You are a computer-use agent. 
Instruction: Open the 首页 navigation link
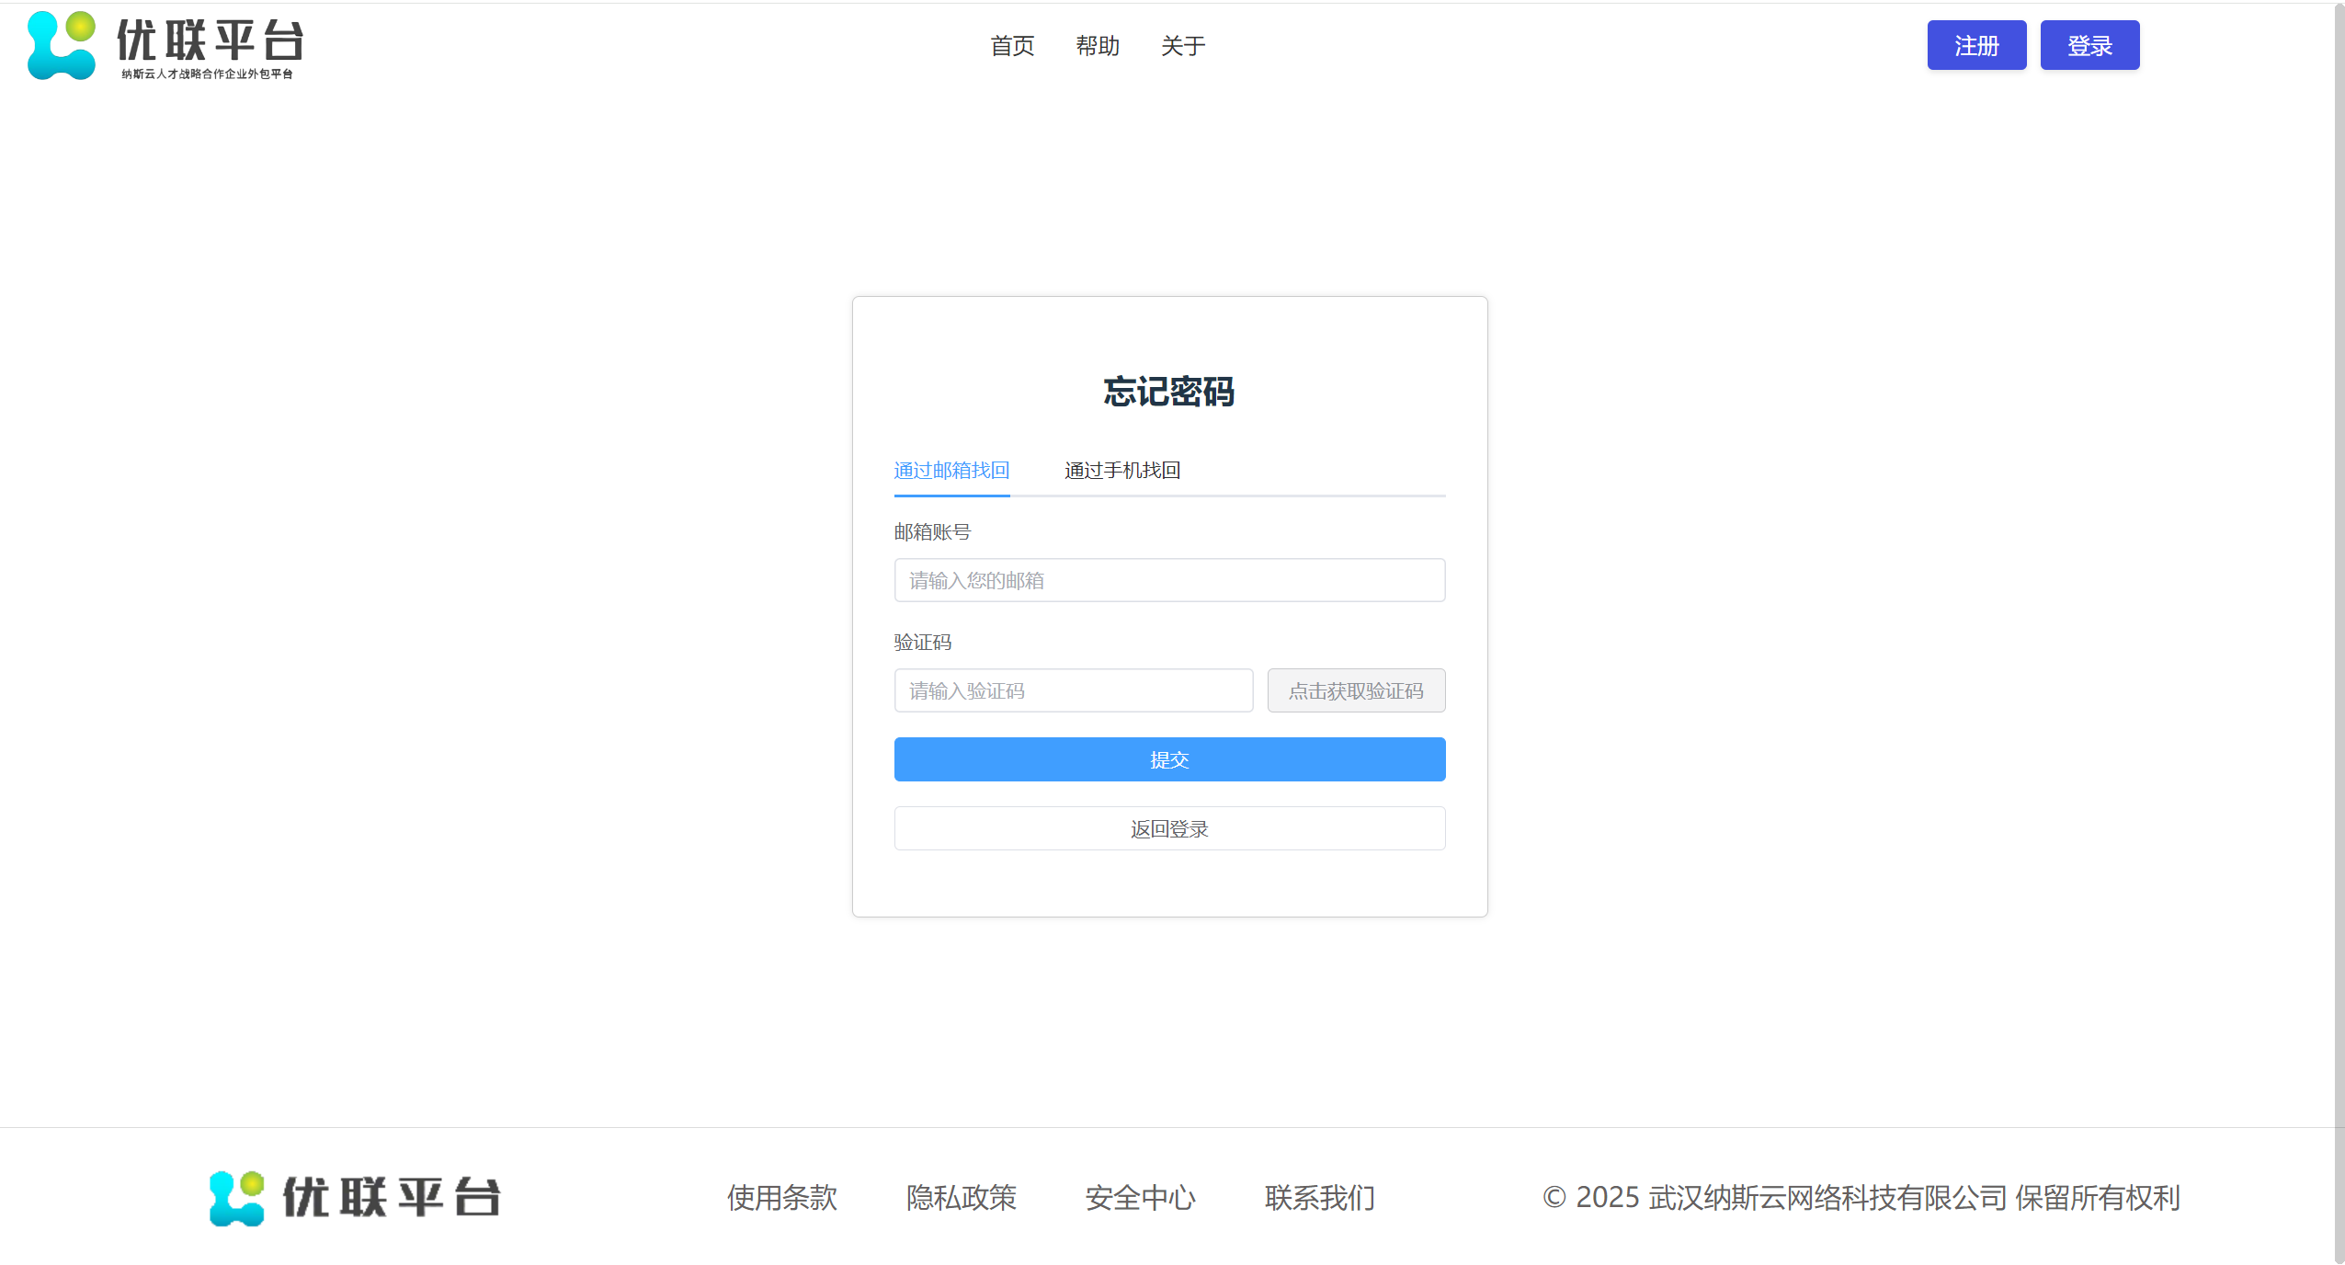click(1012, 46)
